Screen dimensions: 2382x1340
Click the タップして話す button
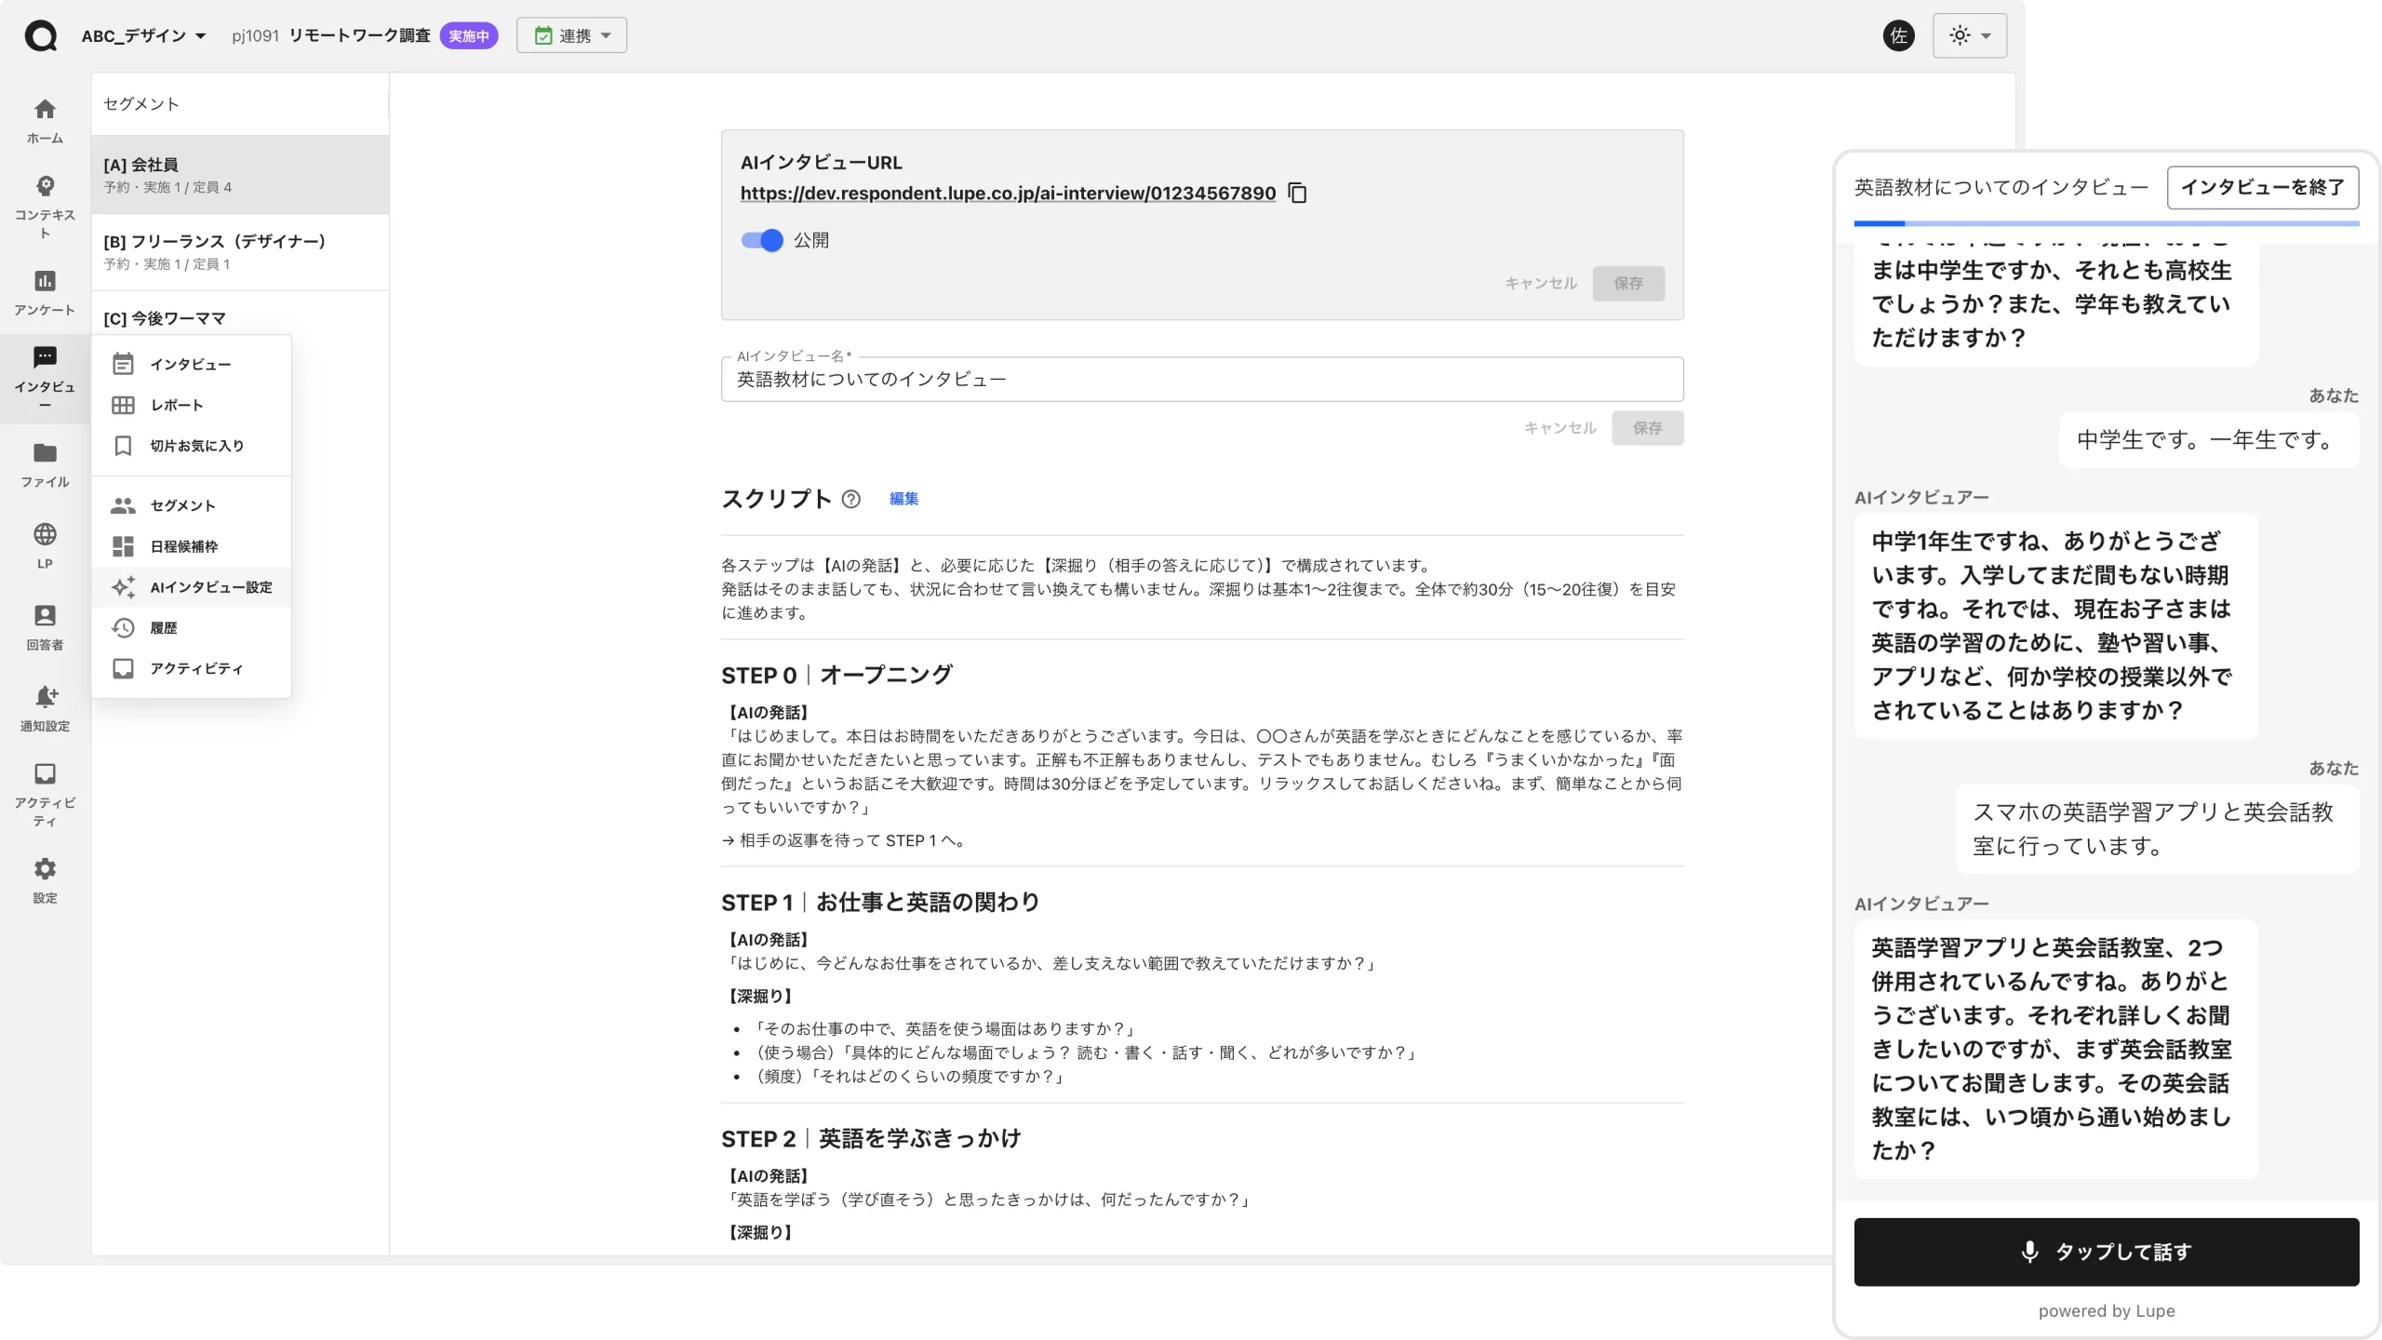[2107, 1252]
